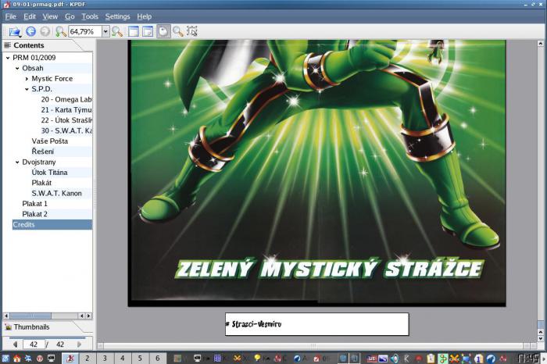Click the current page number field 42
Screen dimensions: 547x364
click(34, 344)
